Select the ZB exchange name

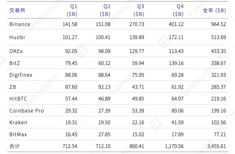pos(13,87)
